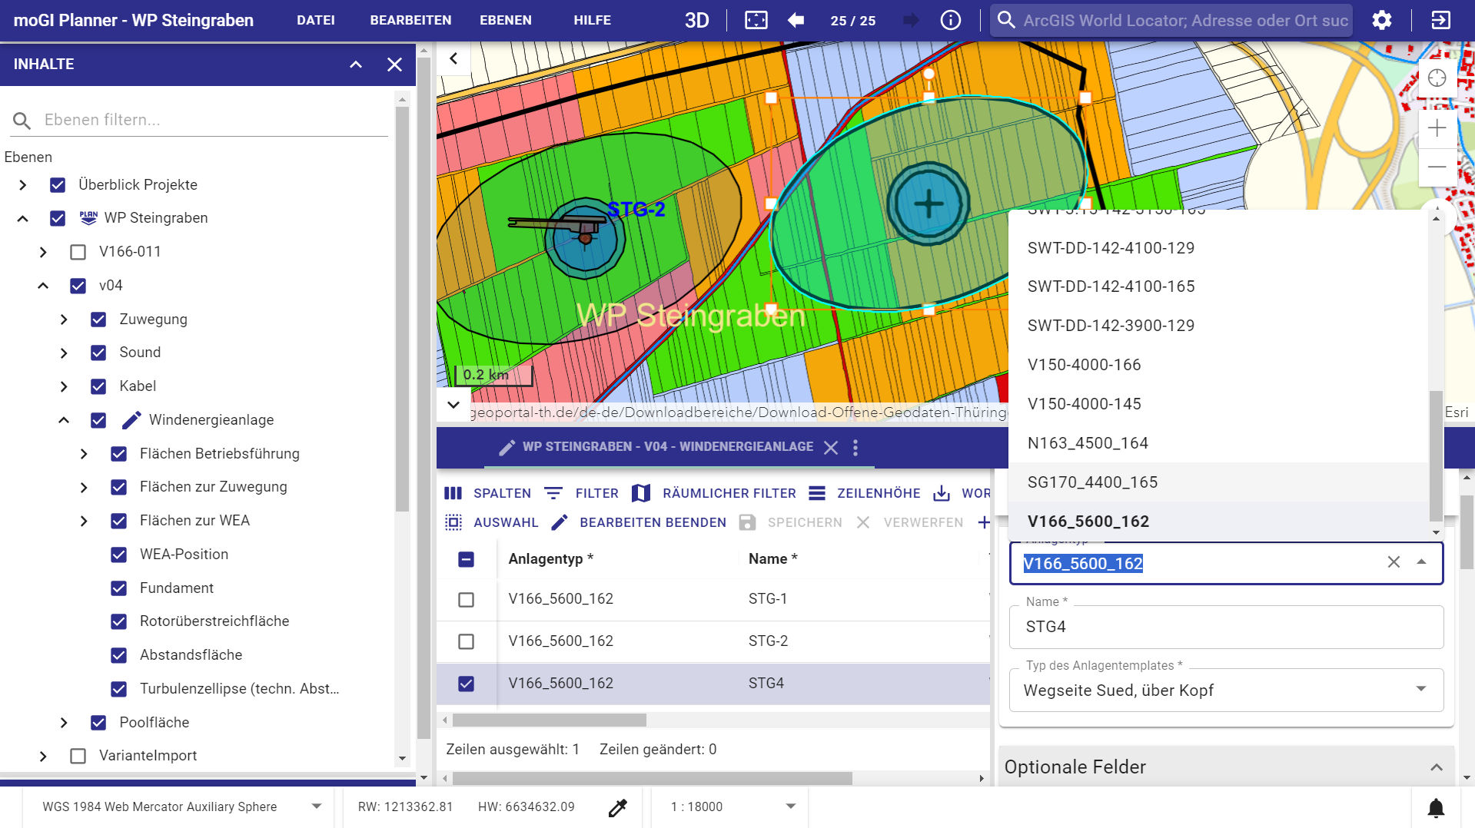Expand the V166-011 variant

click(x=43, y=252)
